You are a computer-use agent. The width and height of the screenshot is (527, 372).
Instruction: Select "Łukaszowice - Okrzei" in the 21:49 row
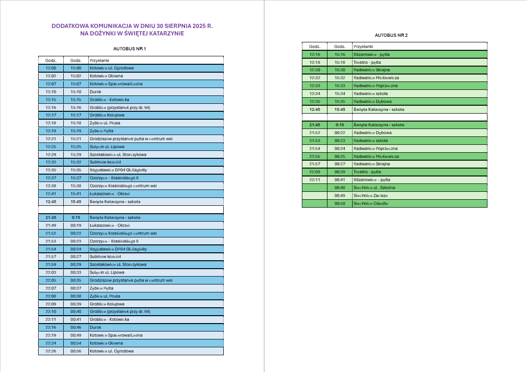tap(109, 225)
